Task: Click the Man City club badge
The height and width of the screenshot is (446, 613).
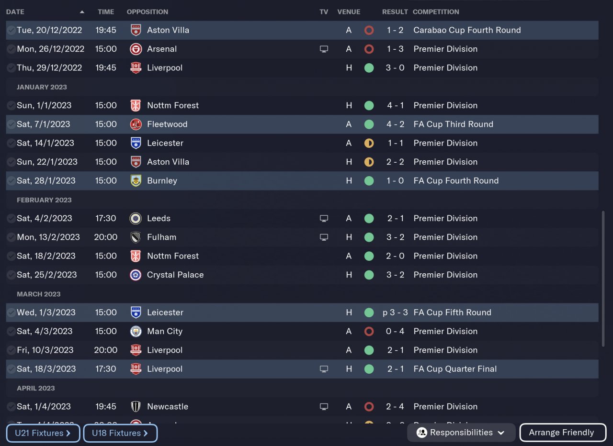Action: (x=136, y=331)
